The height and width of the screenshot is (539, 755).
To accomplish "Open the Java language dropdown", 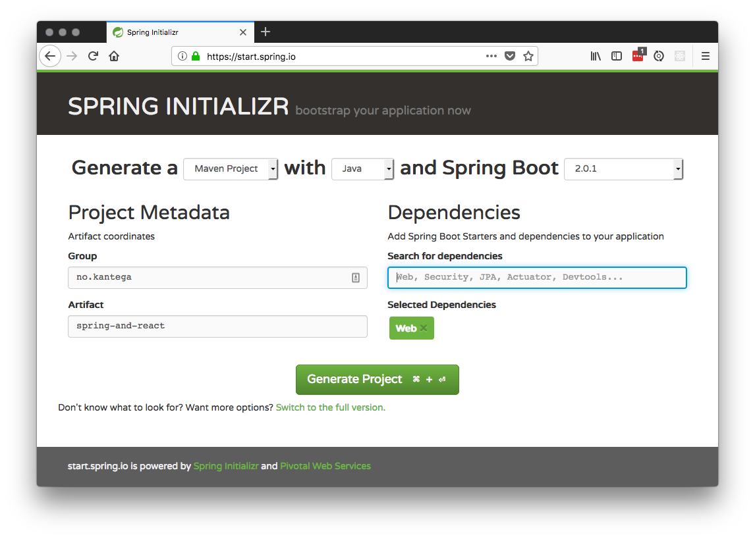I will (362, 168).
